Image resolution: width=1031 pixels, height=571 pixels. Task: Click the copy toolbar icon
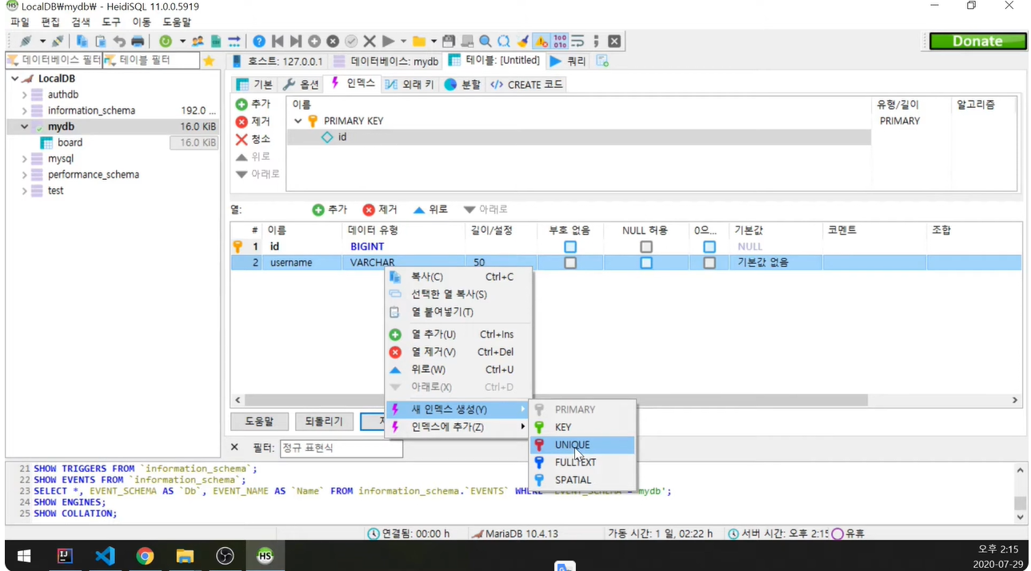82,41
